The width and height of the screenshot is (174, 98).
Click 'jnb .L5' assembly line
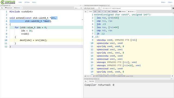(x=101, y=24)
